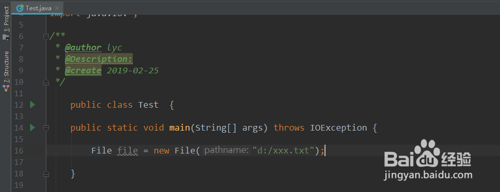Click line number 12 in gutter
Screen dimensions: 500x192
pos(19,105)
